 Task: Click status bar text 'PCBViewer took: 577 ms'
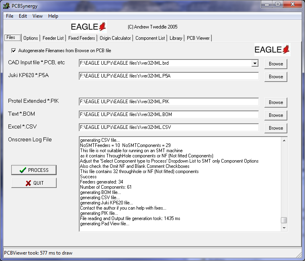[x=38, y=253]
